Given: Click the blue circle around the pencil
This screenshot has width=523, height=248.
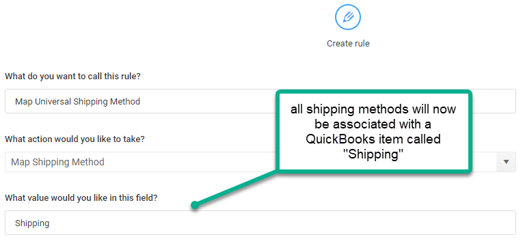Looking at the screenshot, I should pyautogui.click(x=348, y=17).
